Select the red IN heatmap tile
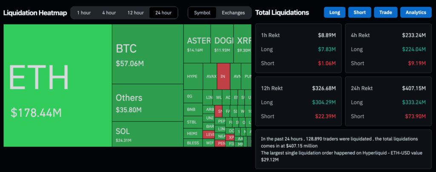The height and width of the screenshot is (172, 436). [x=223, y=77]
